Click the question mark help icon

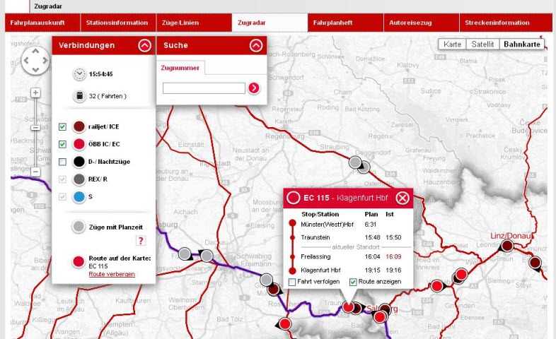(140, 242)
